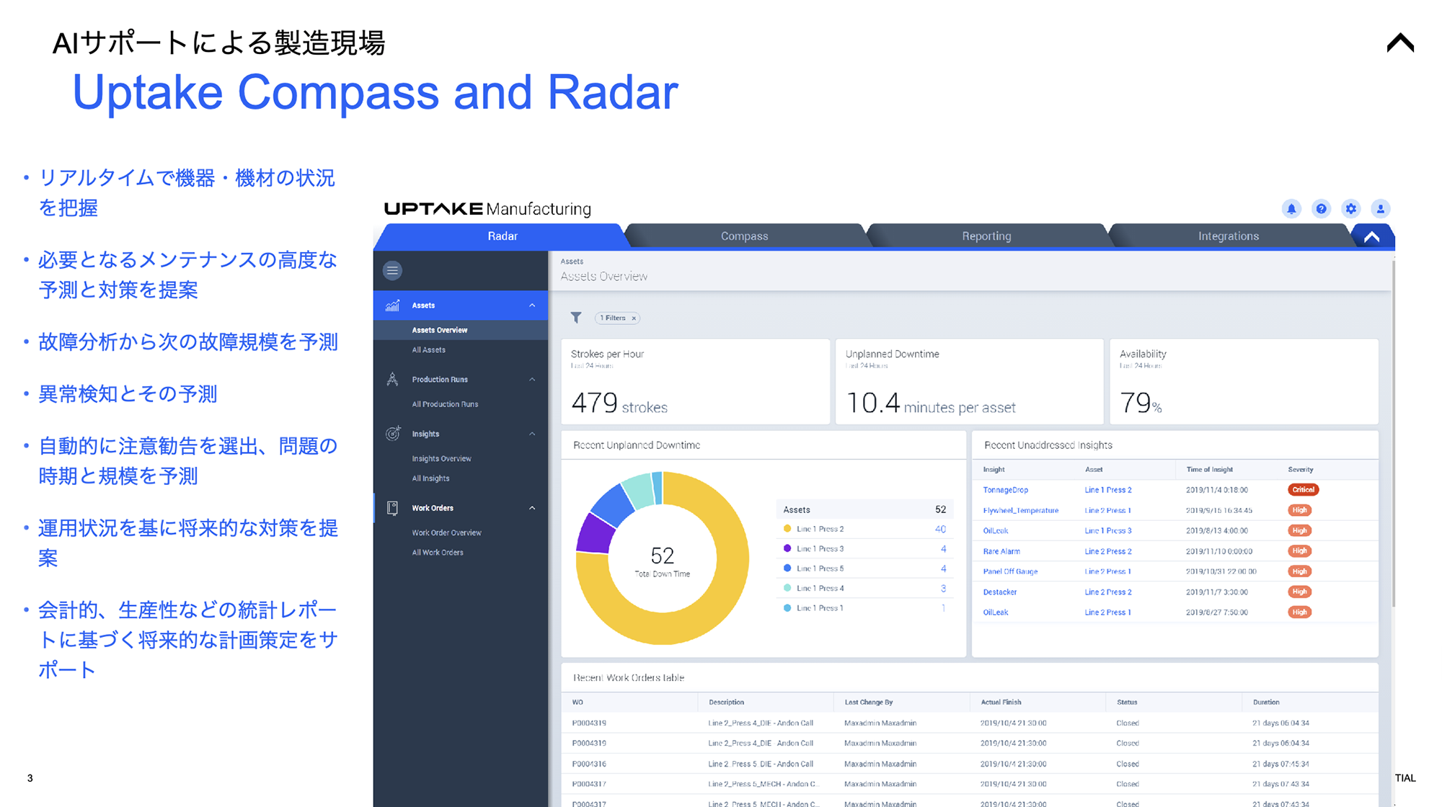This screenshot has width=1442, height=807.
Task: Switch to the Radar tab
Action: (x=503, y=236)
